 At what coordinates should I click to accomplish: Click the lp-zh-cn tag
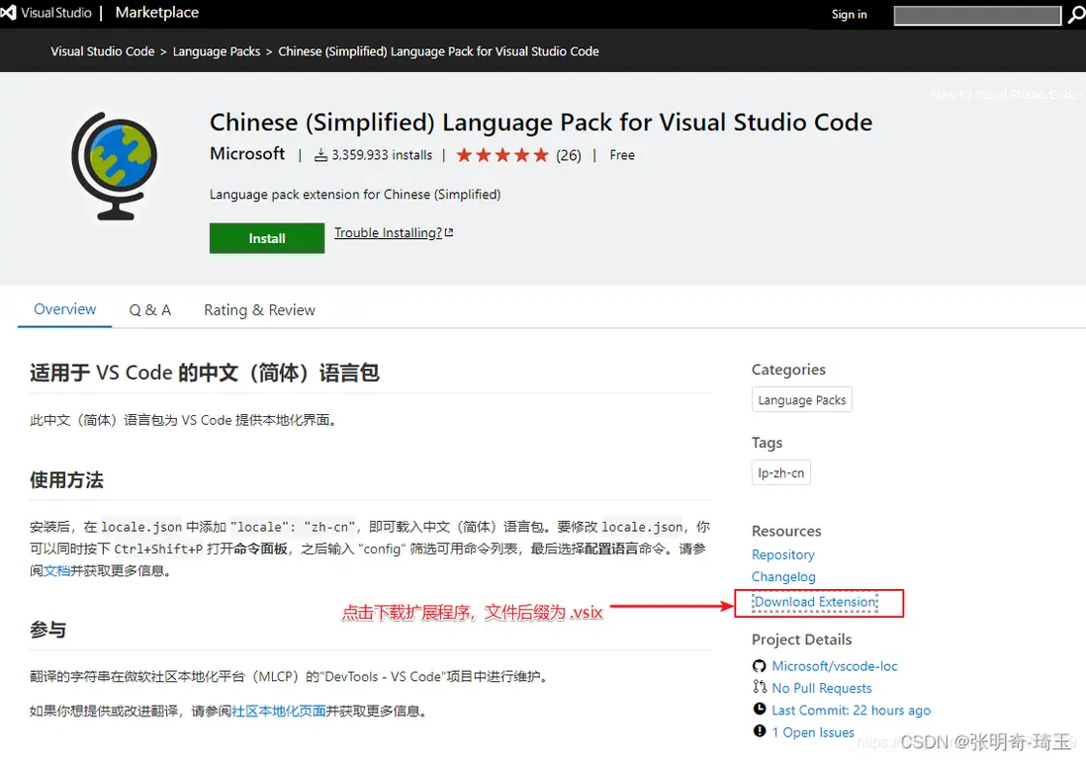point(781,472)
